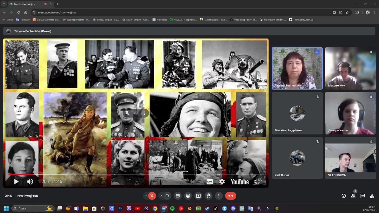
Task: Play the shared YouTube video
Action: 16,182
